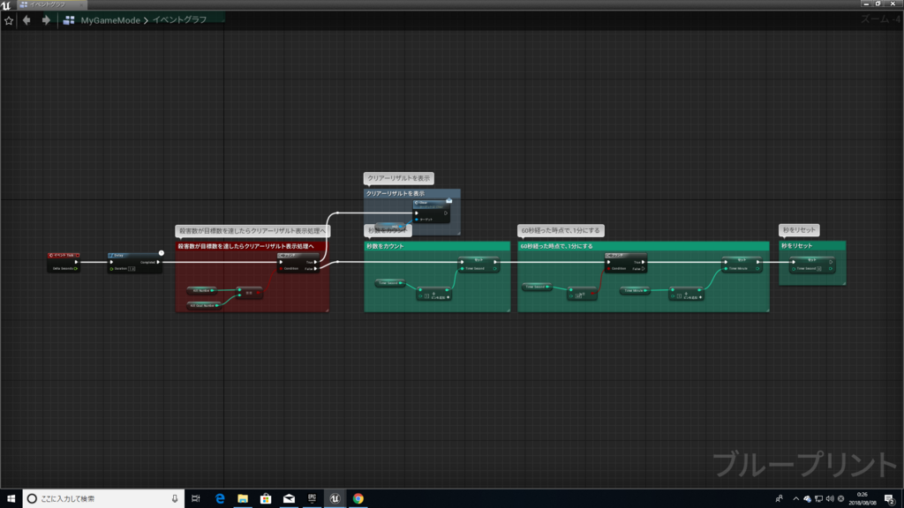904x508 pixels.
Task: Select the Kill Number variable node
Action: pyautogui.click(x=202, y=290)
